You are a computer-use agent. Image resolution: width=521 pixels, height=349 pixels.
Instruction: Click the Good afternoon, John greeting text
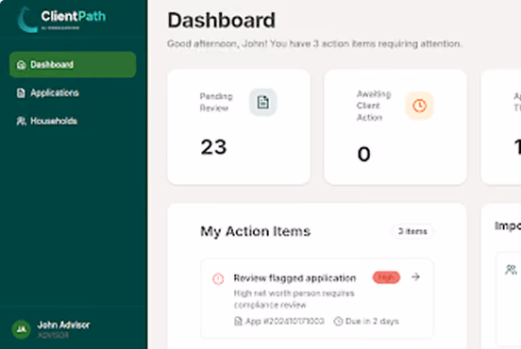point(314,43)
